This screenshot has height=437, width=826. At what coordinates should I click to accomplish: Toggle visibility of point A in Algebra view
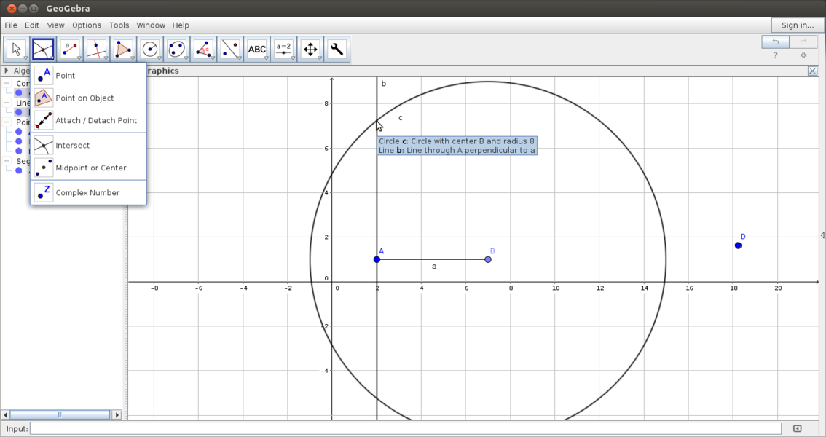pos(18,131)
